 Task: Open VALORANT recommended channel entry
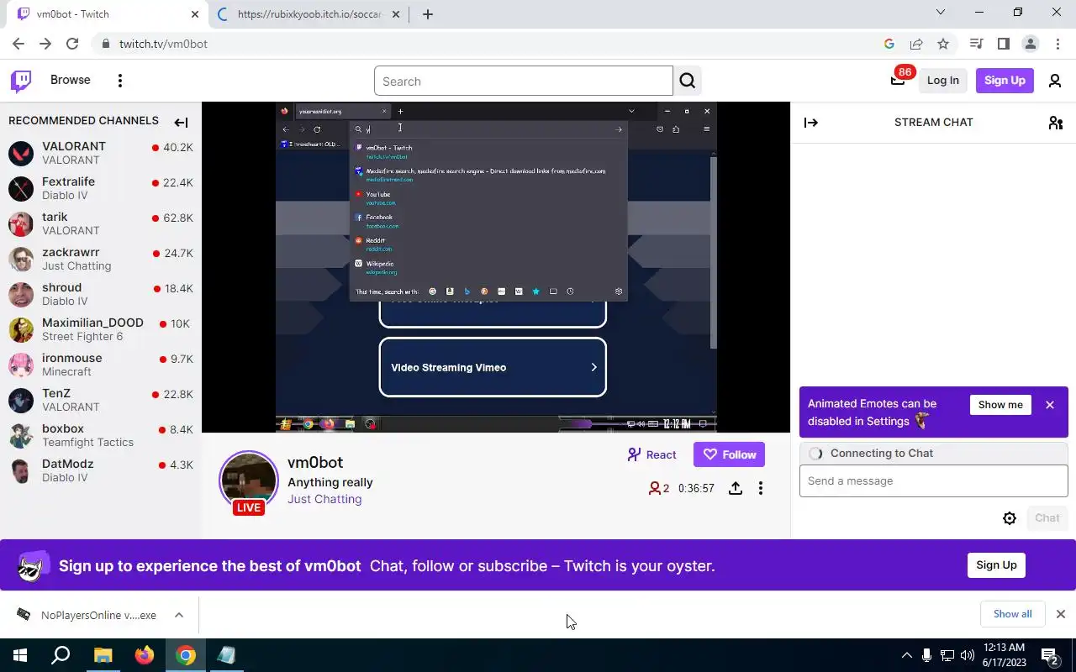tap(101, 153)
